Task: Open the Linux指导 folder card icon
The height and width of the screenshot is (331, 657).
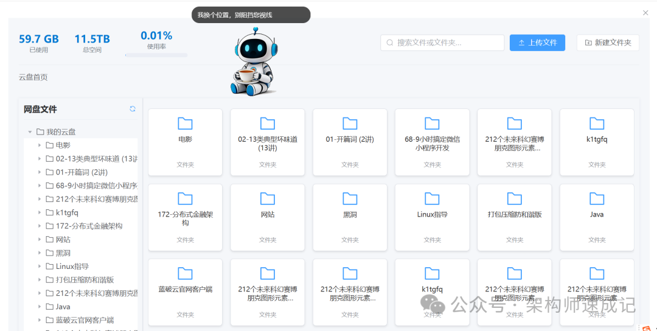Action: coord(432,198)
